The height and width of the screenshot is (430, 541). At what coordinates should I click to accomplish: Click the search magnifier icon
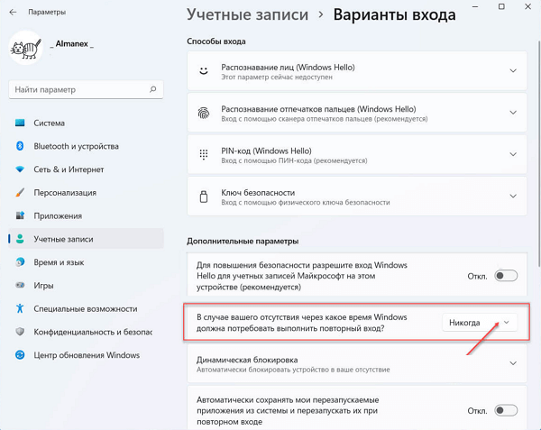(x=153, y=89)
